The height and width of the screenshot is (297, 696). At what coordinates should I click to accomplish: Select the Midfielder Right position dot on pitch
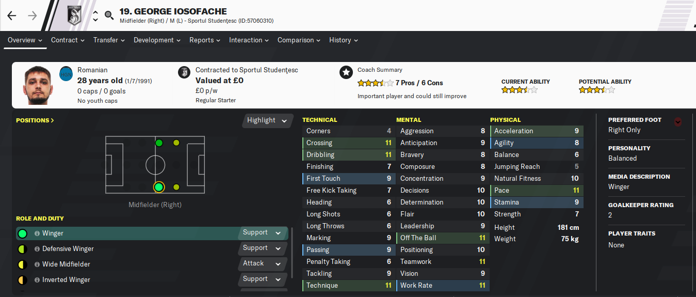tap(159, 187)
